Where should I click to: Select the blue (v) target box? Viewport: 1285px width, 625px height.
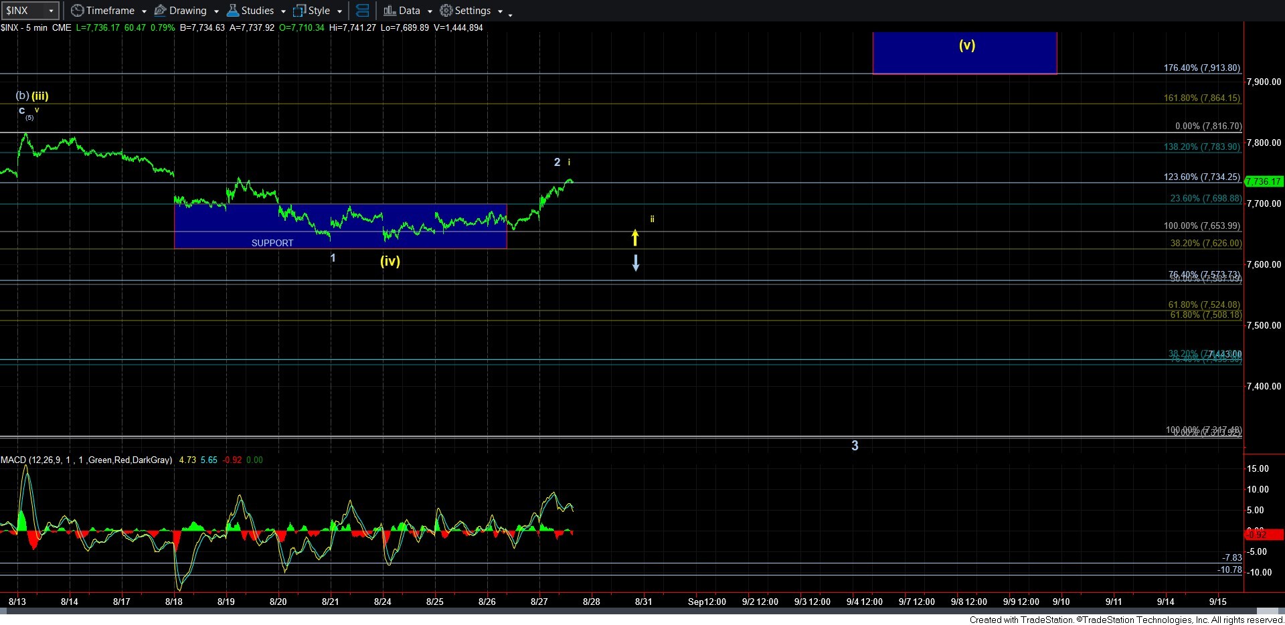965,52
